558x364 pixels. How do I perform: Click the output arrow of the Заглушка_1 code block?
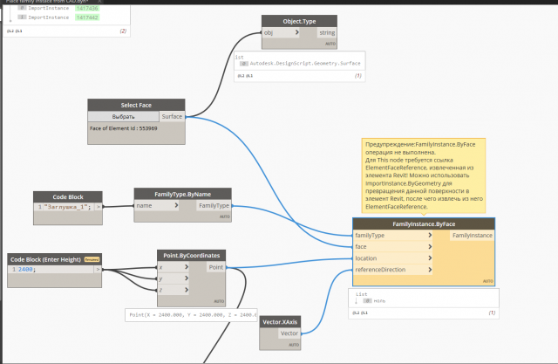(x=99, y=207)
